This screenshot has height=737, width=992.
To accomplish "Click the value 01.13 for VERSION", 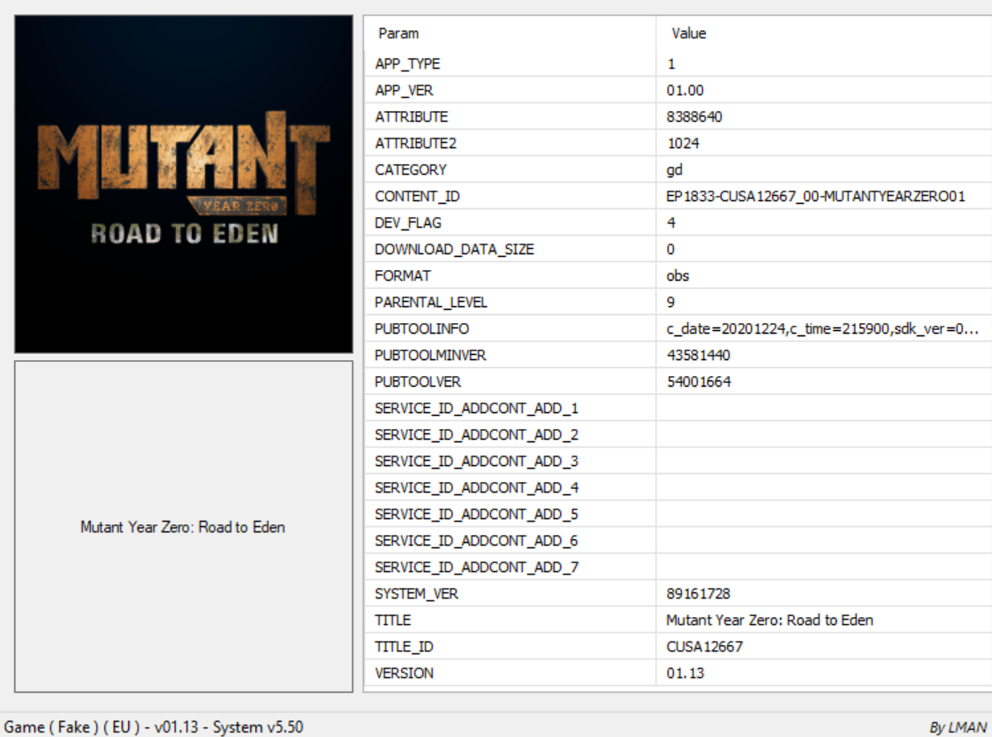I will point(685,673).
